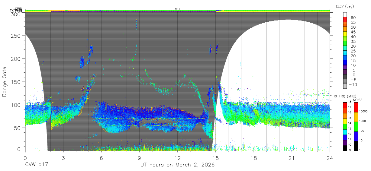Click the blue swatch in the NOISE bar
Viewport: 371px width, 171px height.
(x=356, y=136)
